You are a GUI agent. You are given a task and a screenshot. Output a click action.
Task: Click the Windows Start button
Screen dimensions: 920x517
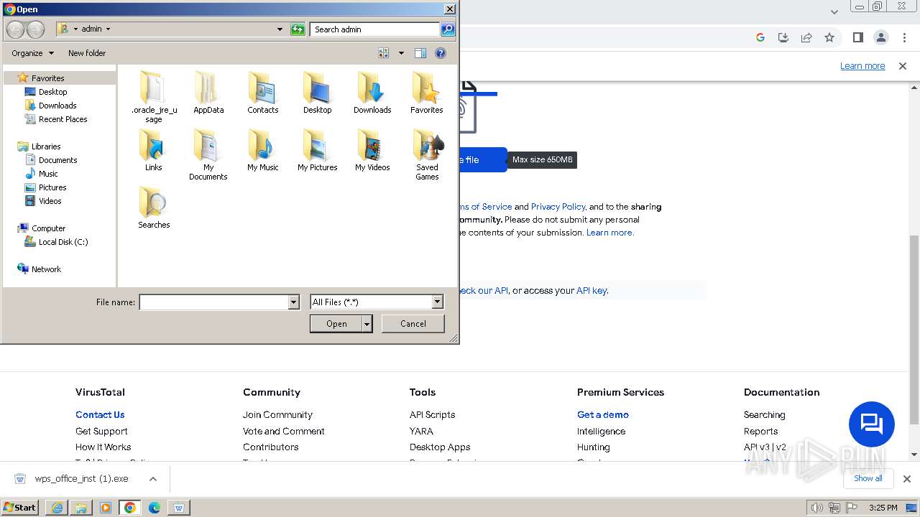pyautogui.click(x=20, y=508)
